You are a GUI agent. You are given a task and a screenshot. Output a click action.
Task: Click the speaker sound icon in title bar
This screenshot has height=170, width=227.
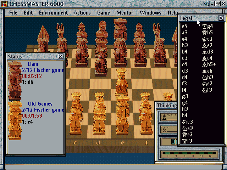click(x=206, y=4)
